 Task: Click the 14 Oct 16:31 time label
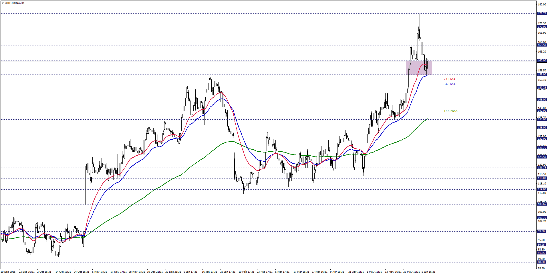pos(63,272)
